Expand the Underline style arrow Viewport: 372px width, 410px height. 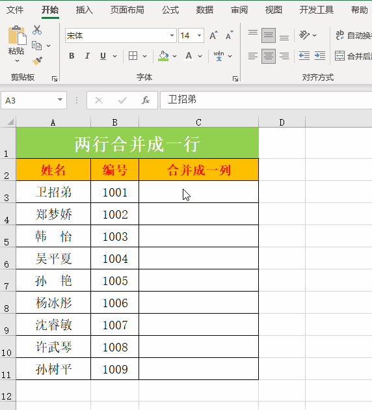[114, 56]
